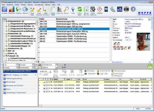
Task: Open the Intervall Berichte icon
Action: (x=86, y=9)
